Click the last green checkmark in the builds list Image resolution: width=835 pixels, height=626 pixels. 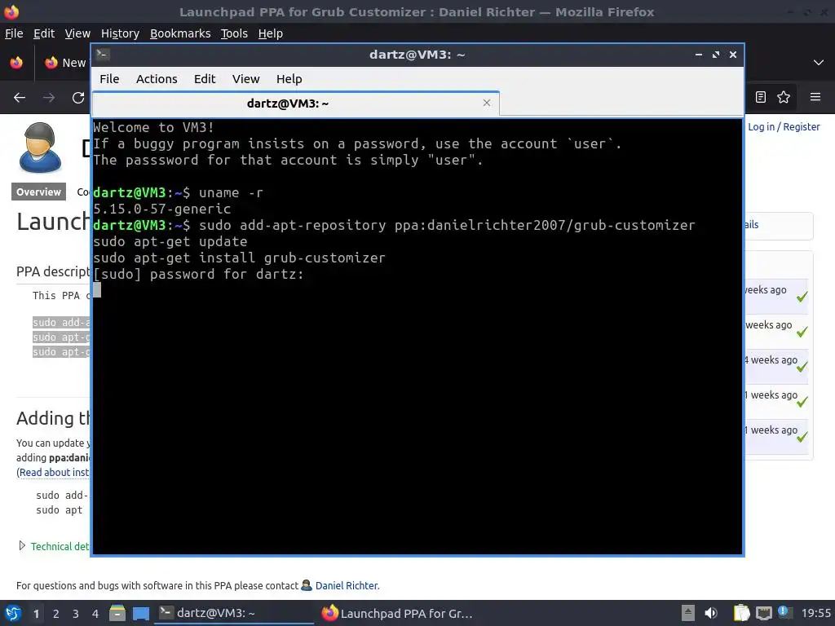pyautogui.click(x=802, y=437)
